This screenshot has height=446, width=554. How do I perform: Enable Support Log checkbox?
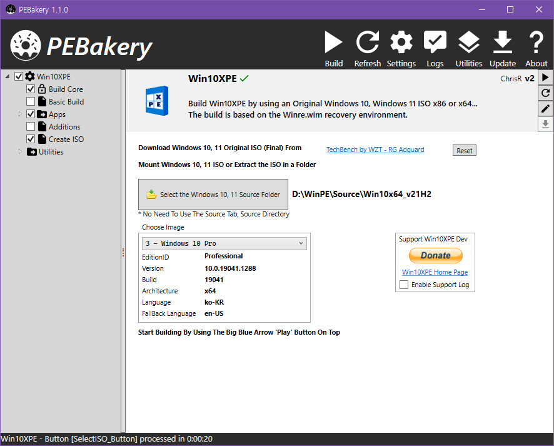tap(404, 285)
